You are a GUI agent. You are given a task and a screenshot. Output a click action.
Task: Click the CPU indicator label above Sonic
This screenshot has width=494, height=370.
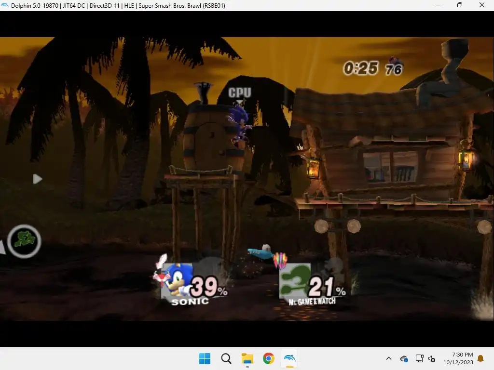[x=240, y=92]
